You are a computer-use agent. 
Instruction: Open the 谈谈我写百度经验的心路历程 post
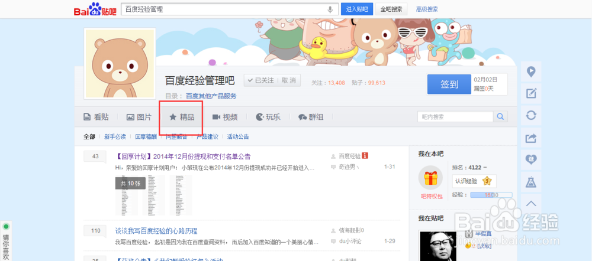[x=156, y=231]
